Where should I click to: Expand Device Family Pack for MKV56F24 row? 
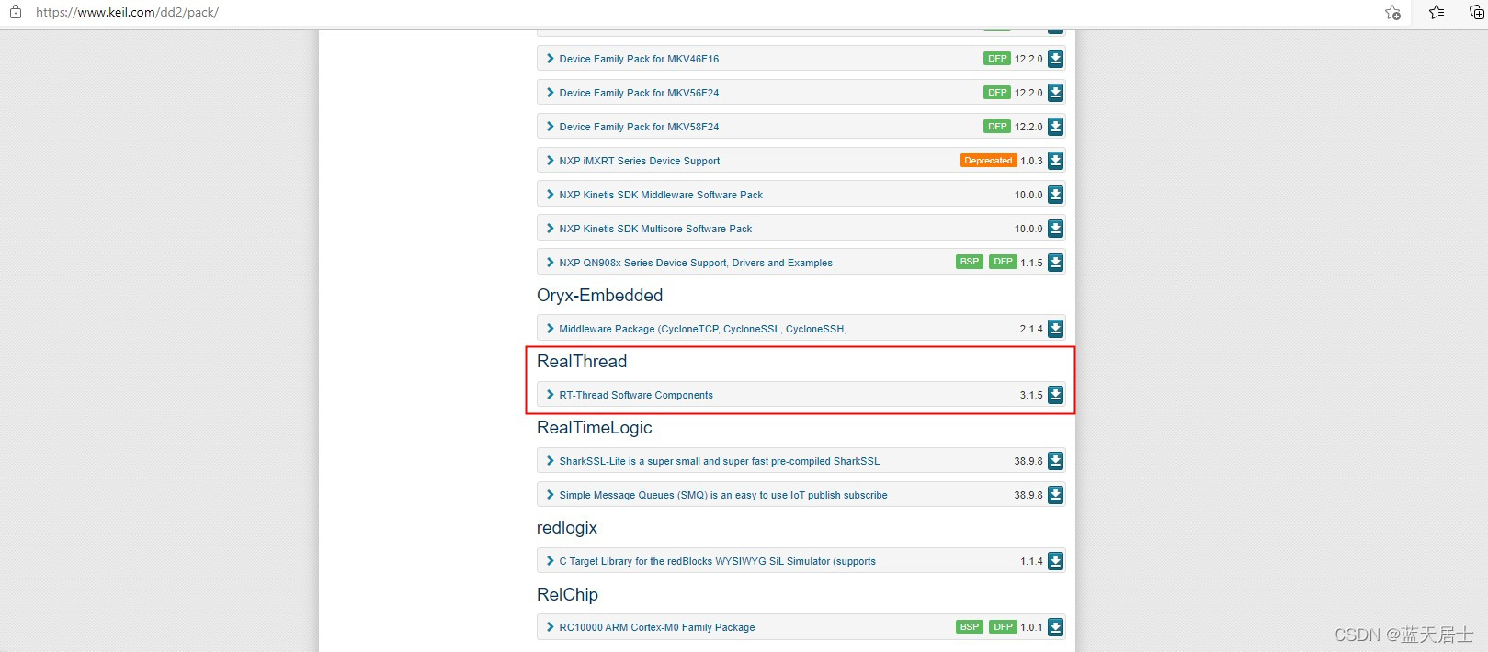click(x=550, y=93)
